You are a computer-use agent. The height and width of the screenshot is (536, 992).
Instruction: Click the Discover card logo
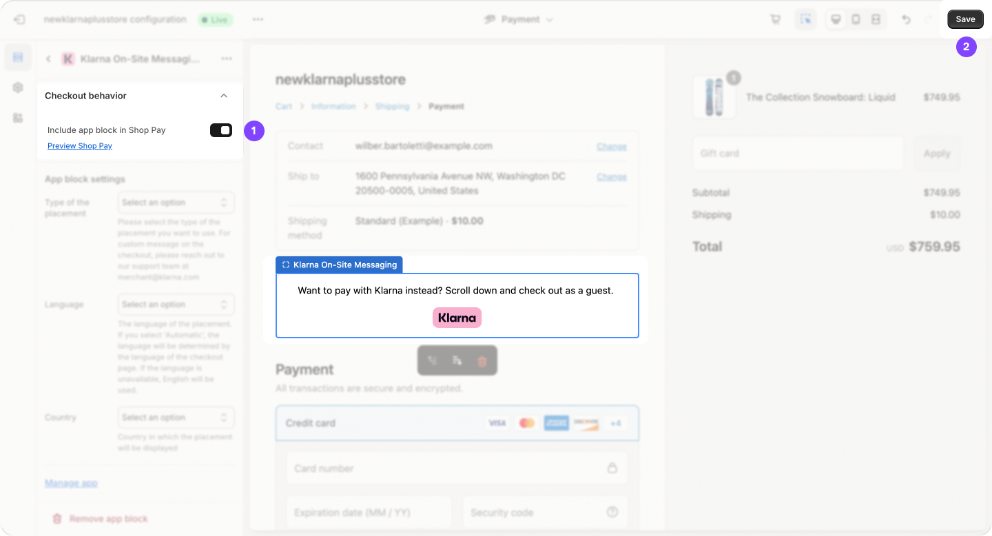click(586, 423)
